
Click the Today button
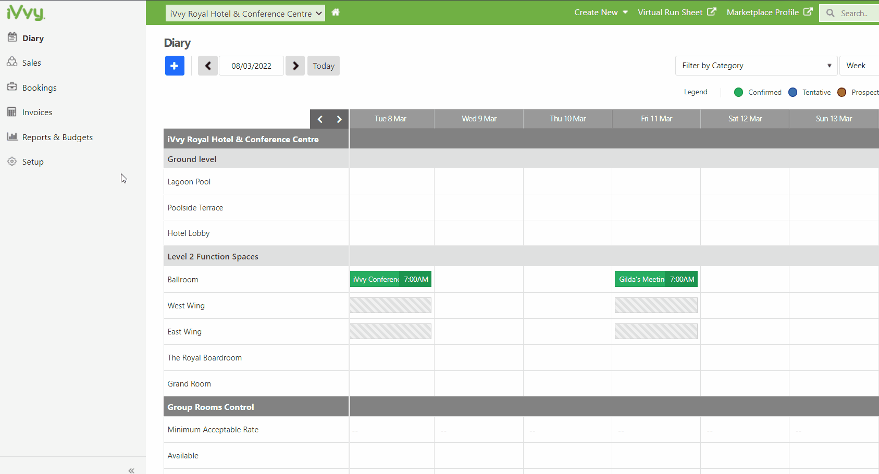point(324,66)
